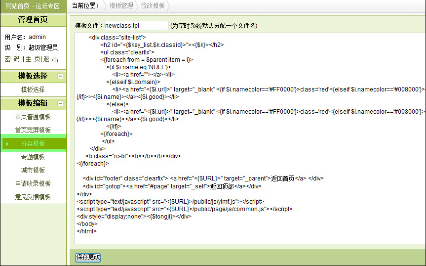The height and width of the screenshot is (266, 426).
Task: Select 首页宽屏模板 in the sidebar
Action: point(33,130)
